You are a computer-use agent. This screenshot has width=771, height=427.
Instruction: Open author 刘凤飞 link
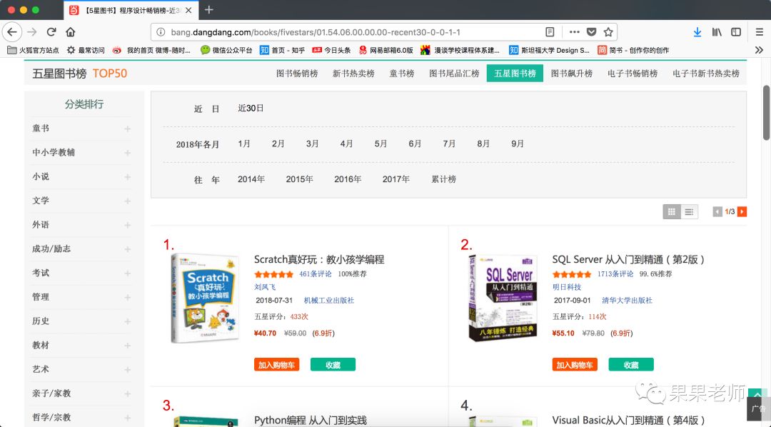(265, 287)
